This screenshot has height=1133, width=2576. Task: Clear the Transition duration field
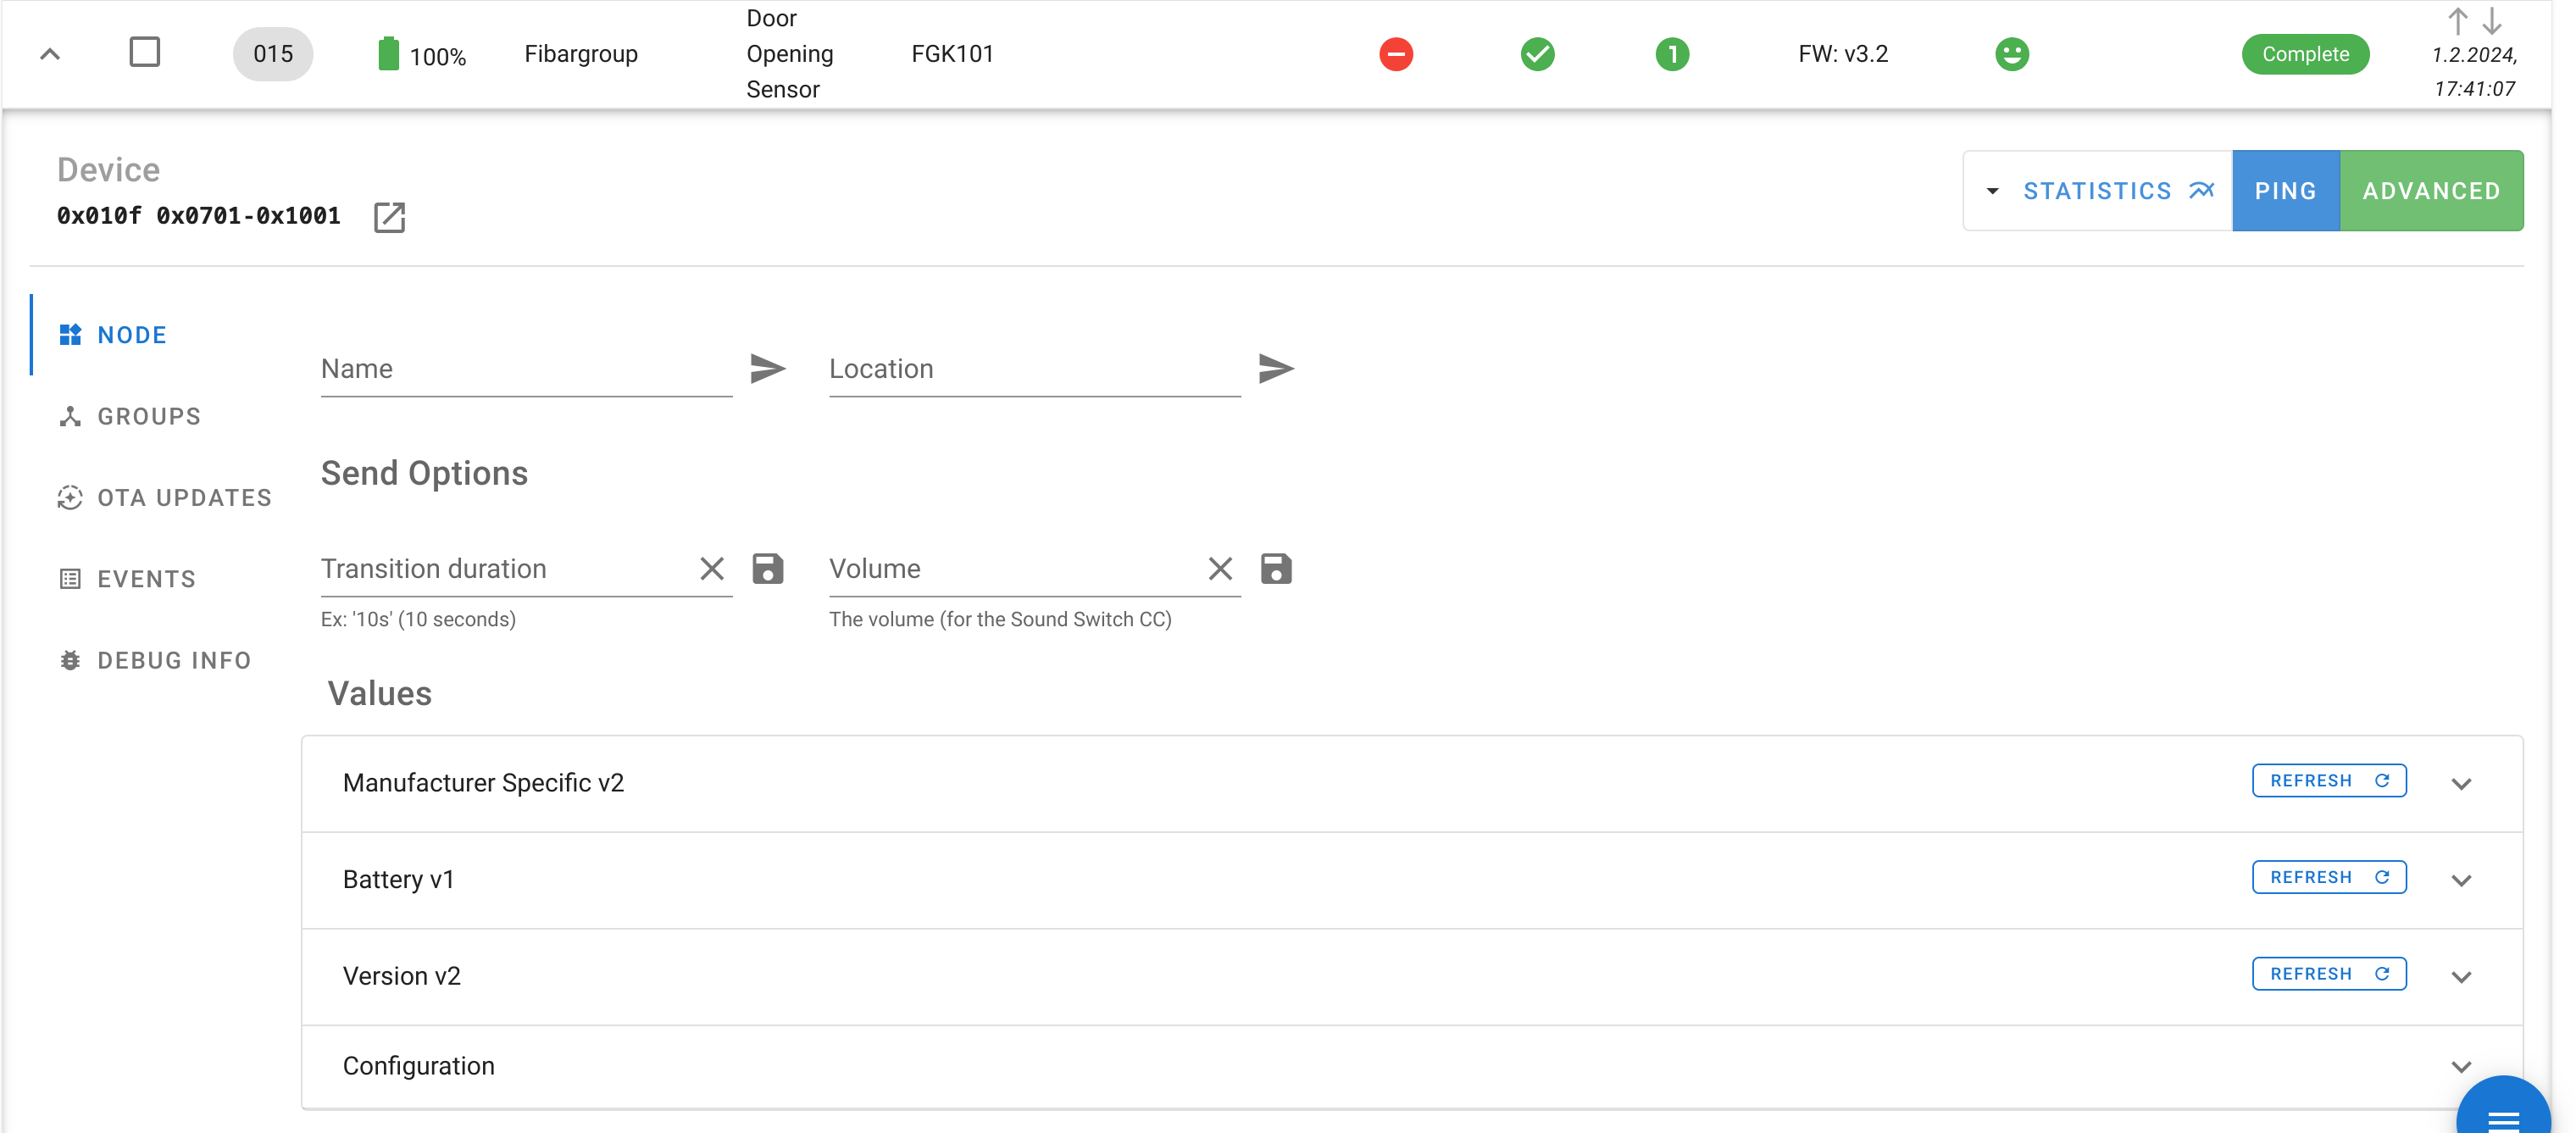coord(711,569)
